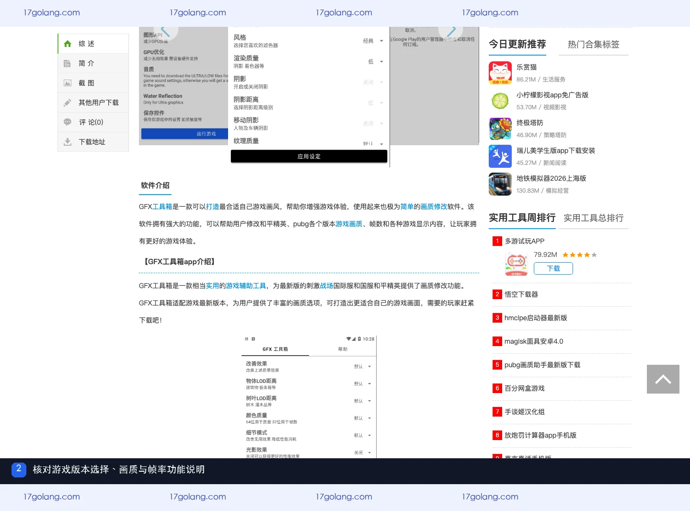The width and height of the screenshot is (690, 511).
Task: Select 简介 in the side menu
Action: tap(93, 63)
